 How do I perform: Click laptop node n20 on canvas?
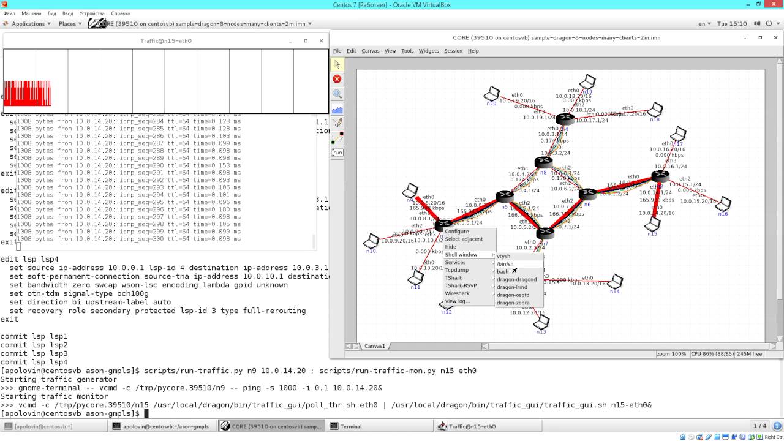pyautogui.click(x=492, y=94)
